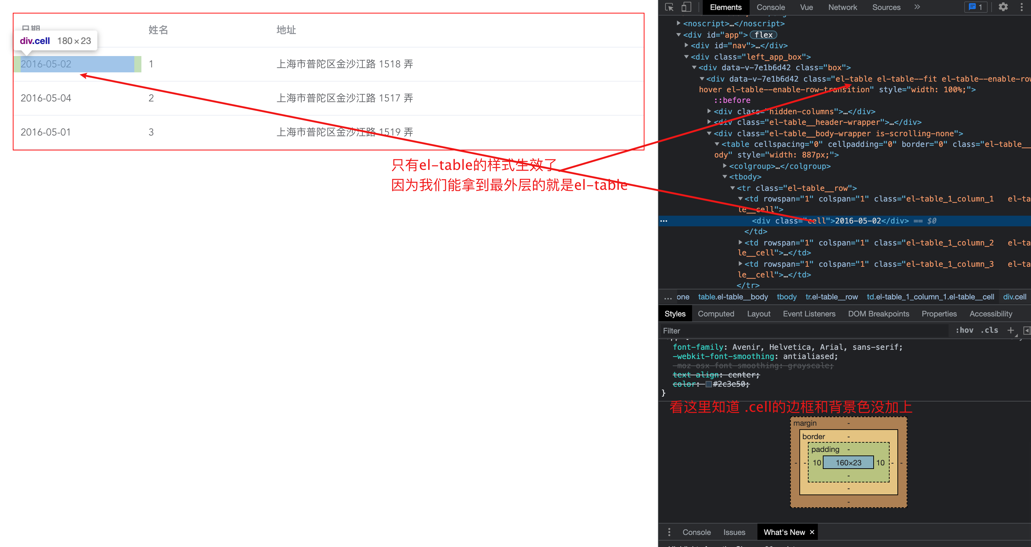Click breadcrumb table.el-table__body
Screen dimensions: 1031x547
[x=733, y=297]
